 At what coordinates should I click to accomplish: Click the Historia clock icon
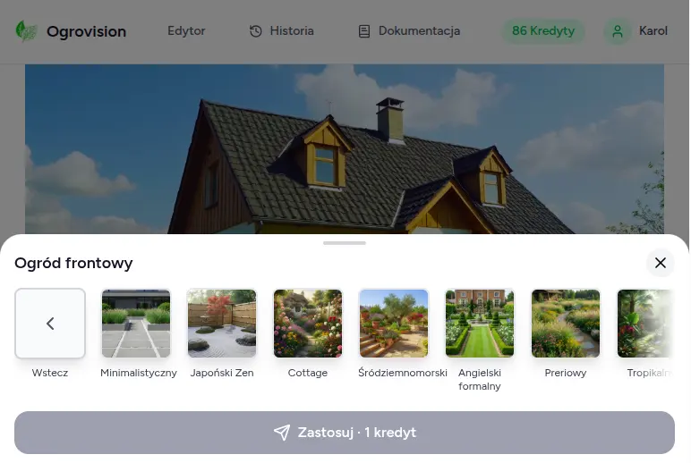click(256, 31)
